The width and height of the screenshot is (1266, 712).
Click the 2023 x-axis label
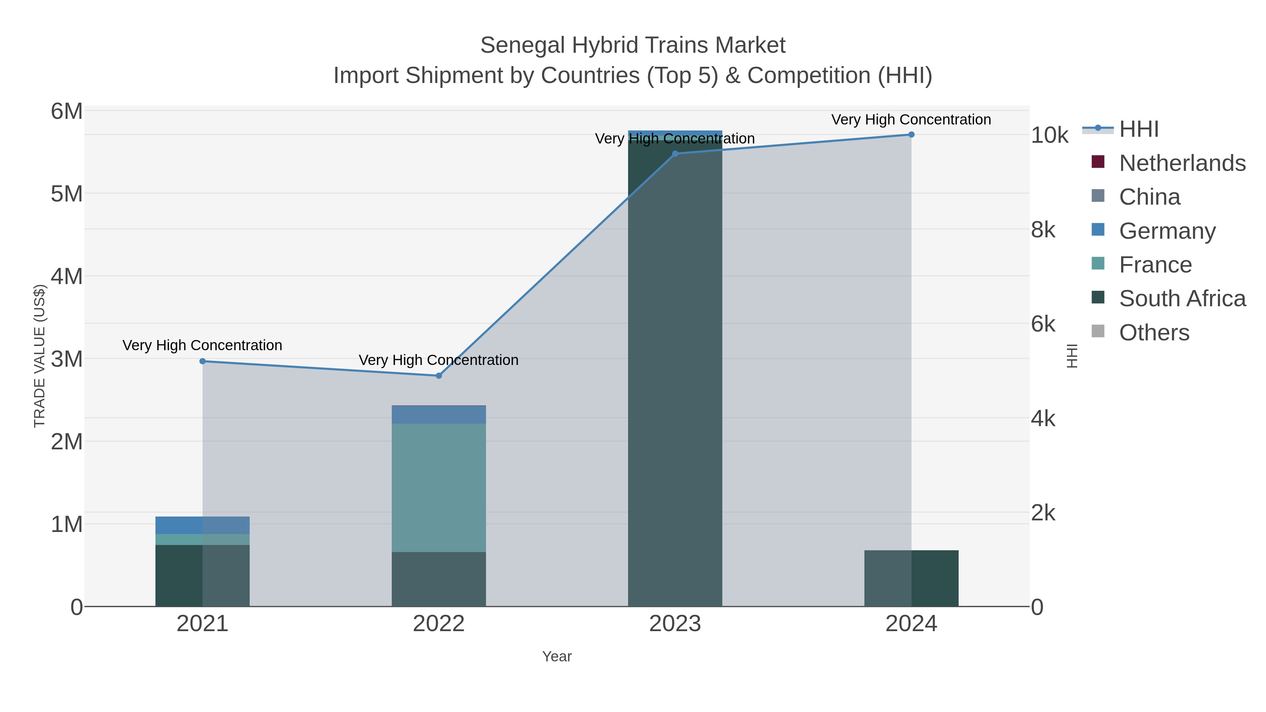(675, 623)
